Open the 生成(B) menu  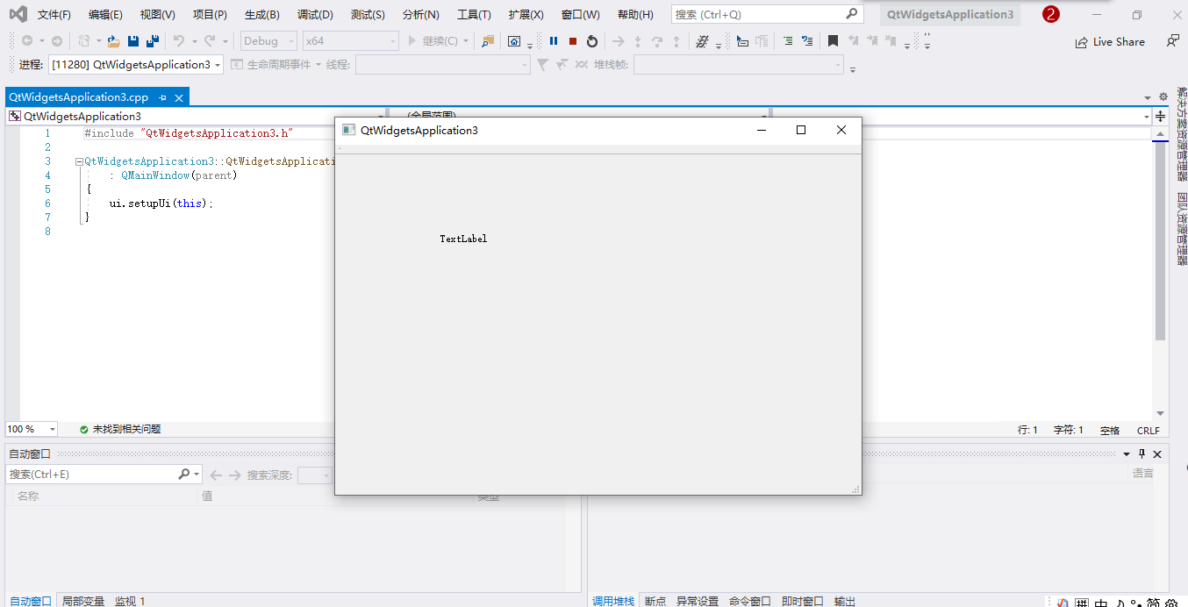(x=262, y=15)
